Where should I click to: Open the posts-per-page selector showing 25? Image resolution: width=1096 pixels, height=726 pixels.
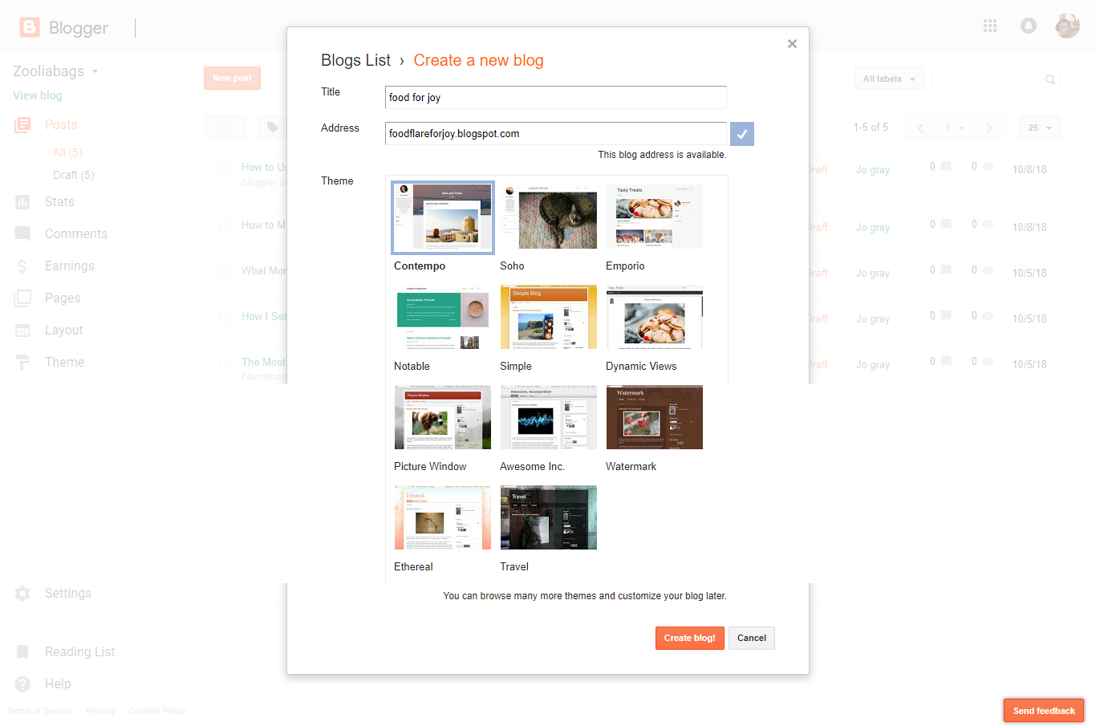pyautogui.click(x=1039, y=127)
